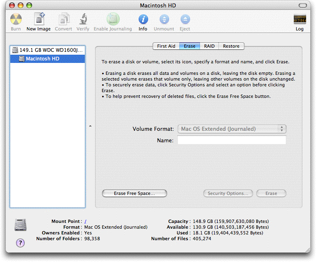Zoom the window with the green button

29,5
